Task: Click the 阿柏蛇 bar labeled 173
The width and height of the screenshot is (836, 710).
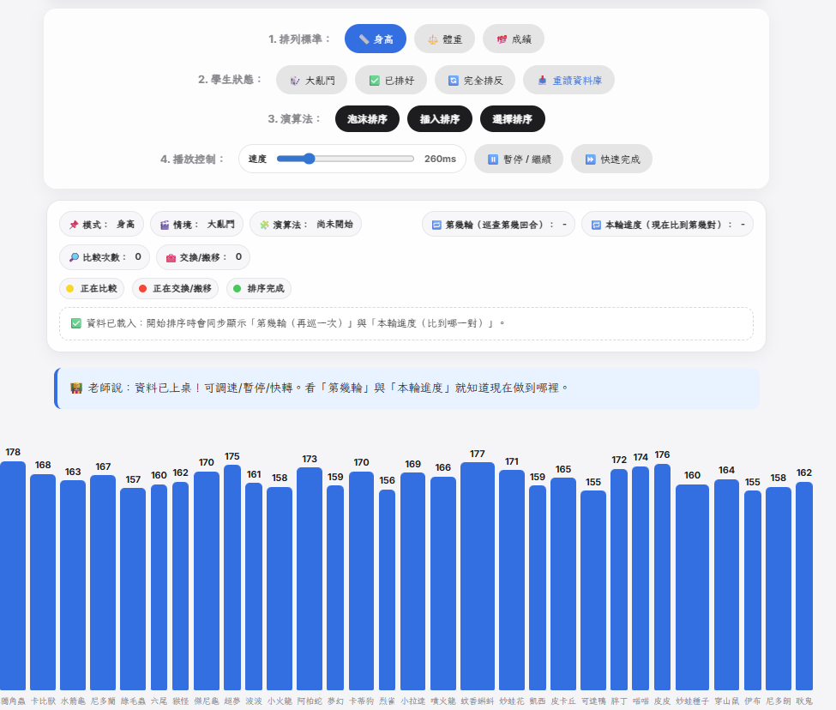Action: pos(310,579)
